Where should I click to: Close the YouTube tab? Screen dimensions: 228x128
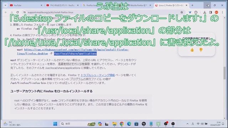[41, 5]
